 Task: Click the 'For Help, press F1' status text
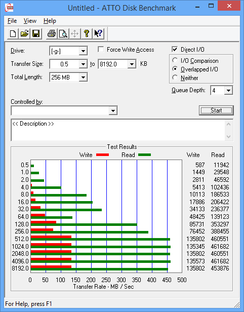(28, 304)
